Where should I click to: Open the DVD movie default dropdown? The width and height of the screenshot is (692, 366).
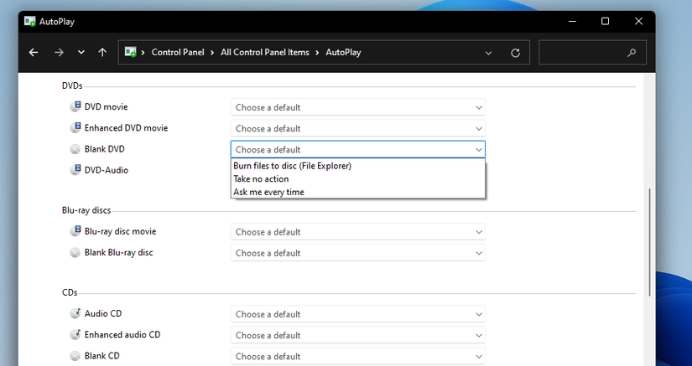pyautogui.click(x=358, y=107)
